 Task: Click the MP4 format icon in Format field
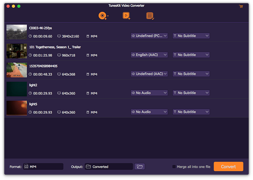click(26, 166)
